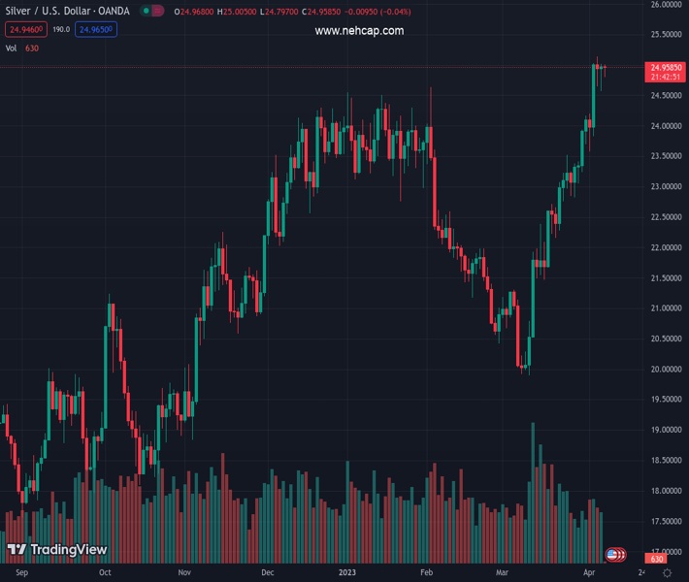
Task: Click the current price label 24.95850
Action: click(x=666, y=67)
